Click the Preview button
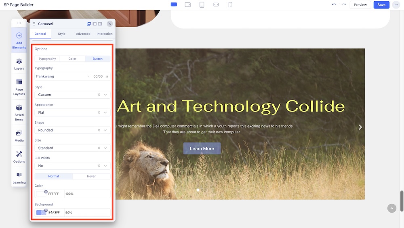Image resolution: width=404 pixels, height=228 pixels. [360, 5]
